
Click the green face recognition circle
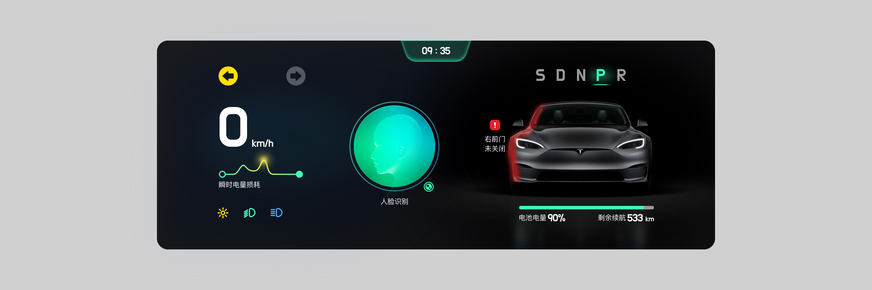click(x=394, y=146)
